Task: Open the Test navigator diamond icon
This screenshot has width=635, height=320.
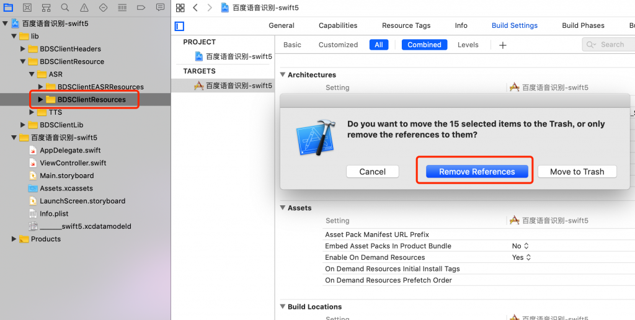Action: [103, 7]
